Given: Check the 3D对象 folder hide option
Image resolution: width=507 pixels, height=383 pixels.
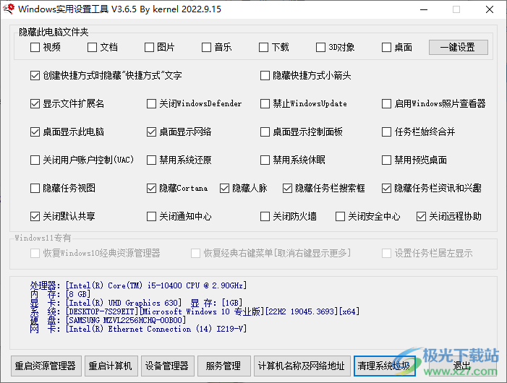Looking at the screenshot, I should tap(320, 48).
